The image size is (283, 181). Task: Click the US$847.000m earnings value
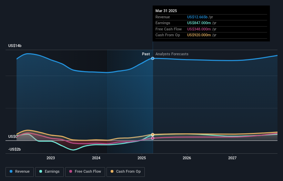click(199, 23)
